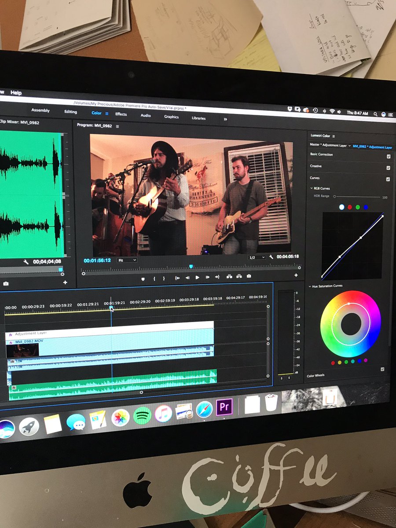
Task: Open Program monitor wrench settings
Action: [x=271, y=257]
